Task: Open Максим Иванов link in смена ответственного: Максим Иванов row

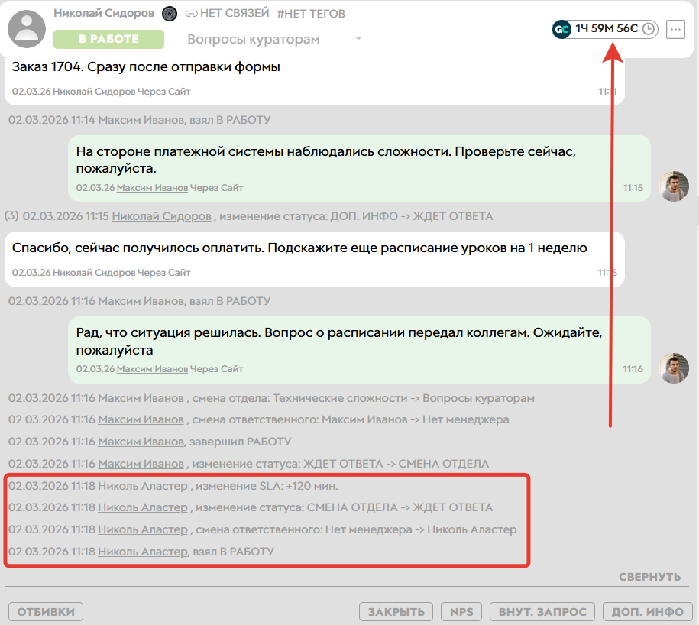Action: tap(141, 419)
